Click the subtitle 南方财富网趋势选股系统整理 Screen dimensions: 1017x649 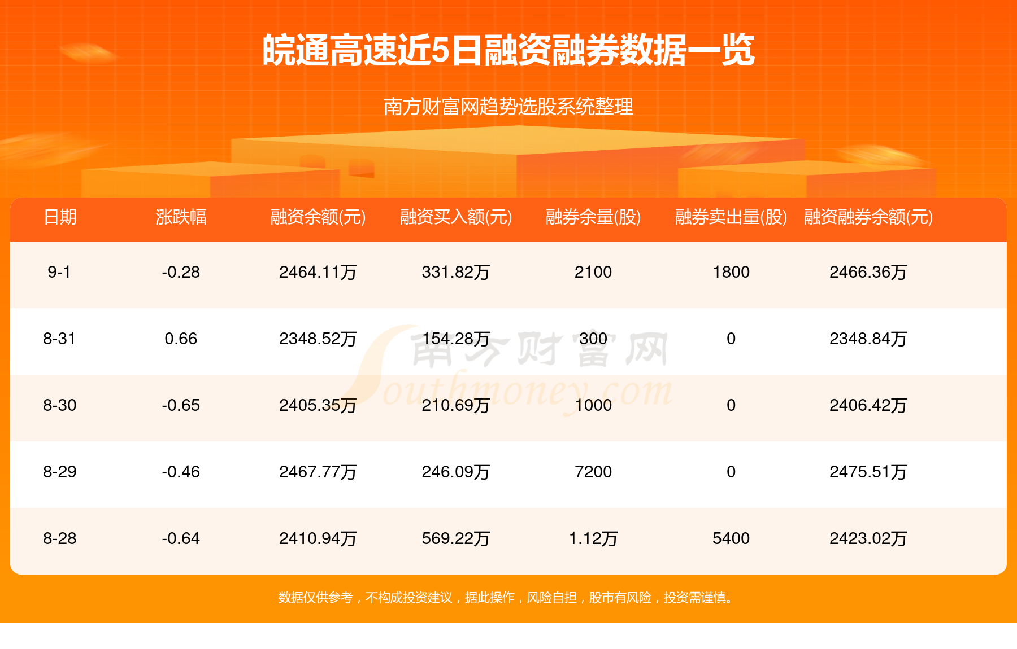(508, 107)
